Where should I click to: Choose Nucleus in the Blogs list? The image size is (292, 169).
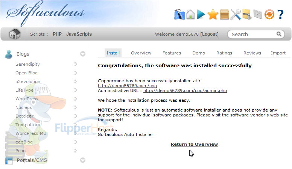[24, 107]
